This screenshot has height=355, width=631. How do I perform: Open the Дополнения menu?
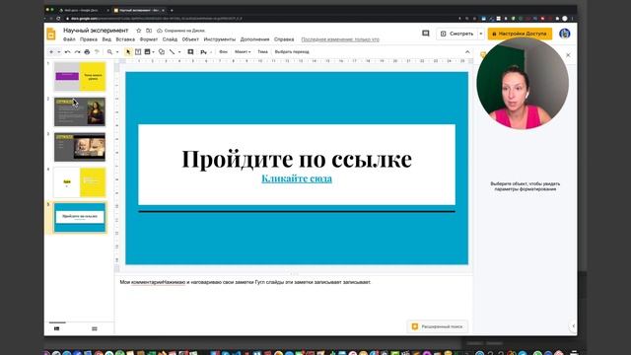tap(254, 39)
